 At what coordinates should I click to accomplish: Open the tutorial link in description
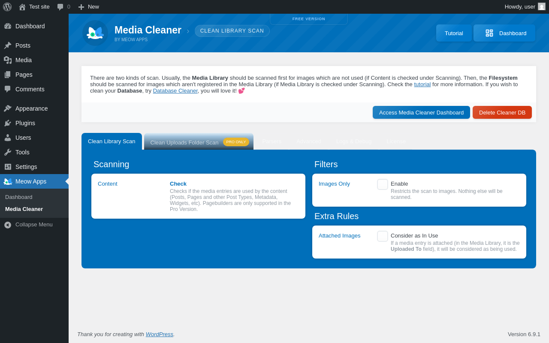point(422,84)
